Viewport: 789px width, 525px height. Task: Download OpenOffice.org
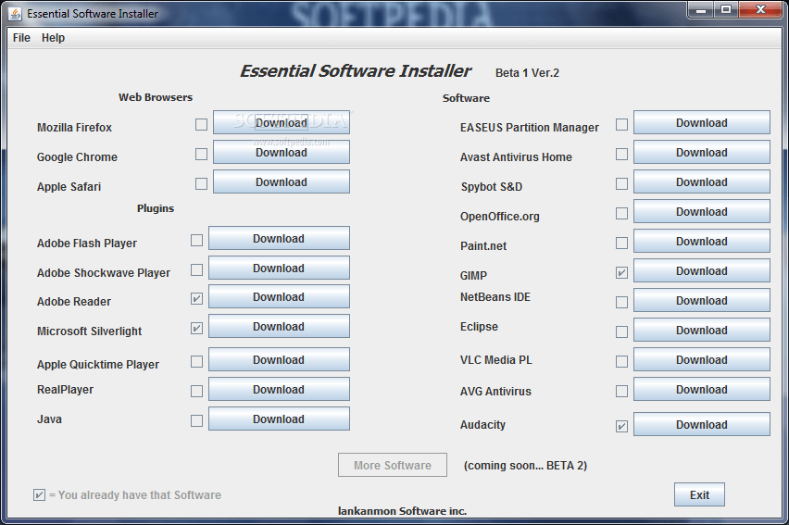coord(701,211)
